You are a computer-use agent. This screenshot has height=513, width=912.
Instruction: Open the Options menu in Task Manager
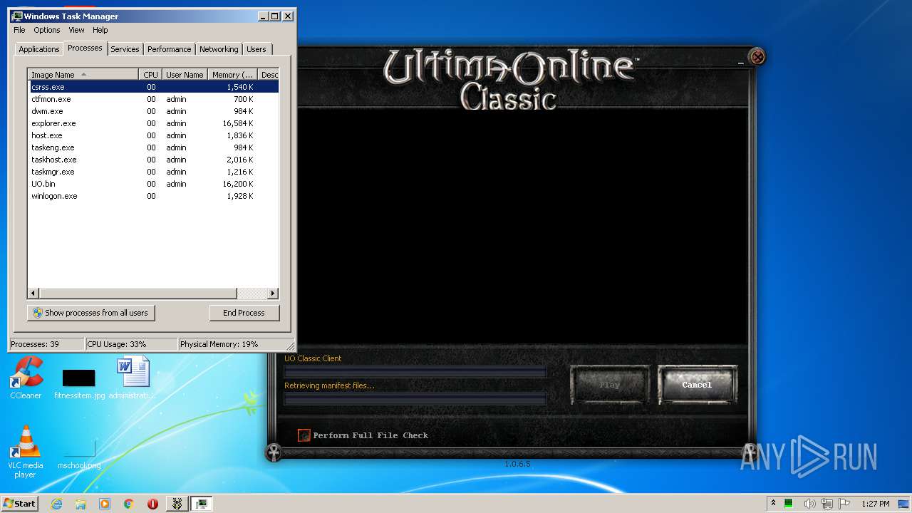47,30
